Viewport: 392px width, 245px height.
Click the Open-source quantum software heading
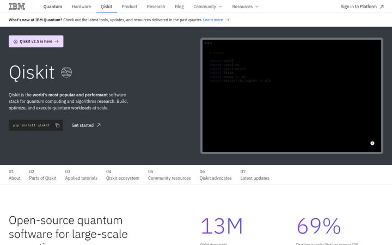point(68,229)
